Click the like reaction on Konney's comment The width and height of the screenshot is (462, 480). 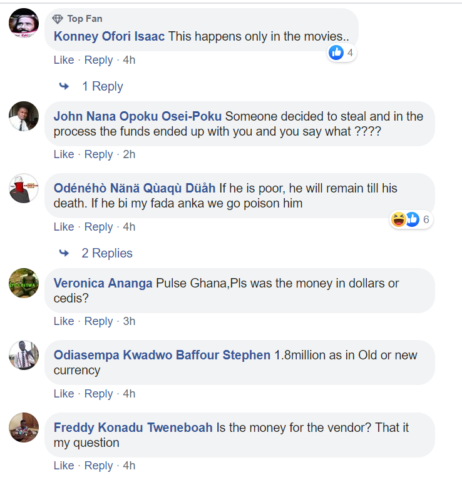click(x=336, y=52)
